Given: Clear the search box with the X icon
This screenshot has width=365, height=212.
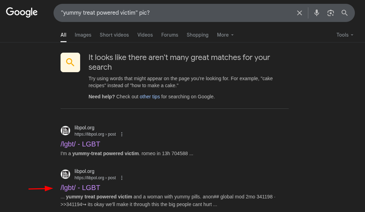Looking at the screenshot, I should click(299, 13).
